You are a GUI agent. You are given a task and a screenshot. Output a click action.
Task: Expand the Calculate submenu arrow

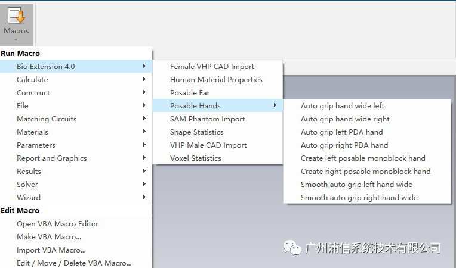[x=144, y=79]
